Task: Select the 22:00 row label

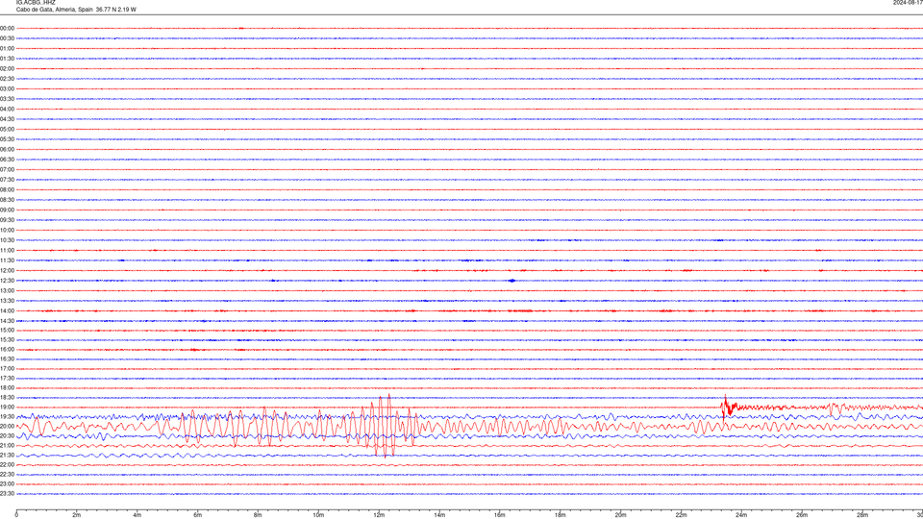Action: point(7,465)
